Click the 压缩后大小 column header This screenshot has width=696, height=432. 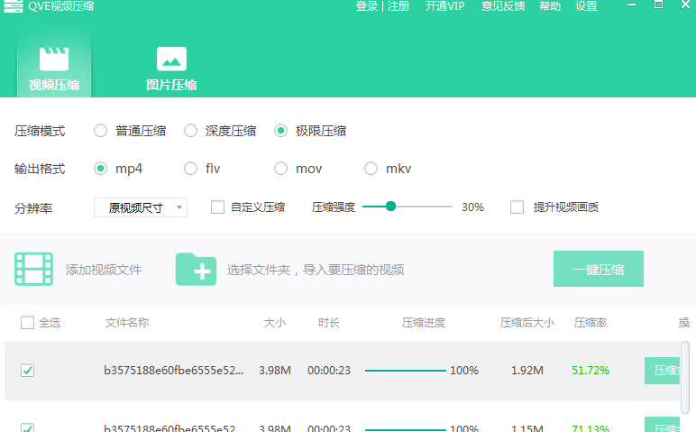(527, 322)
